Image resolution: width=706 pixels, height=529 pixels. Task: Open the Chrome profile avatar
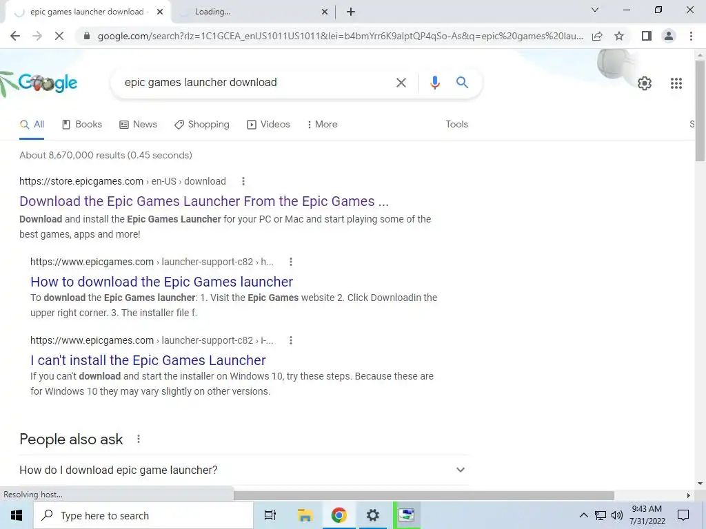click(x=669, y=36)
